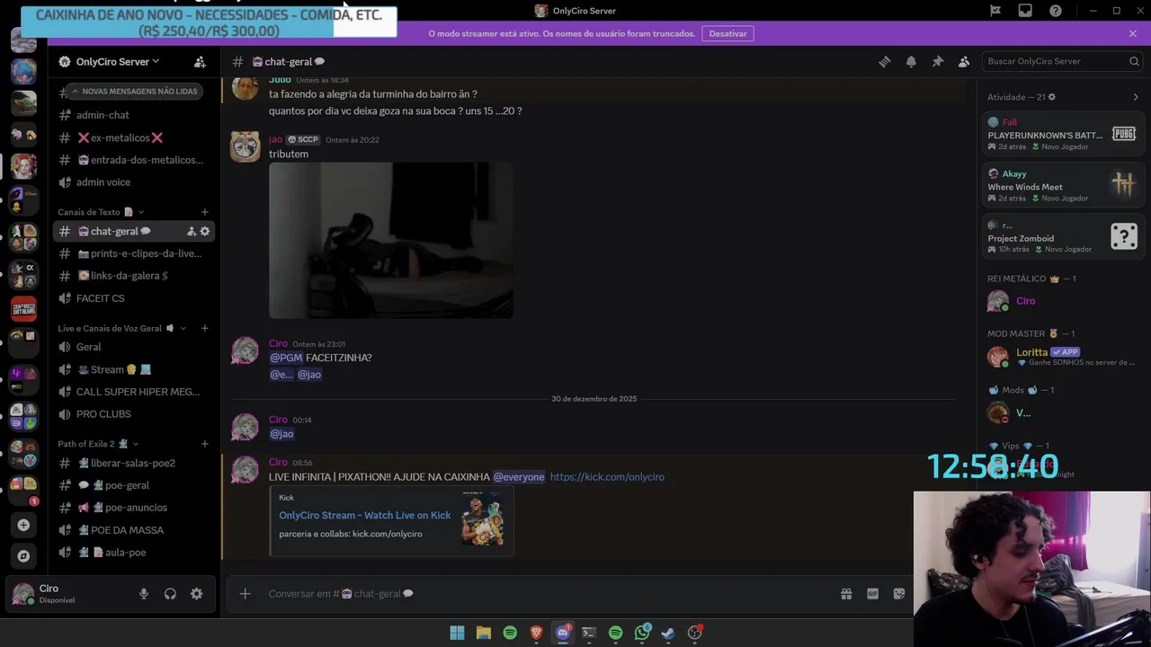This screenshot has width=1151, height=647.
Task: Join the Geral voice channel
Action: pos(133,347)
